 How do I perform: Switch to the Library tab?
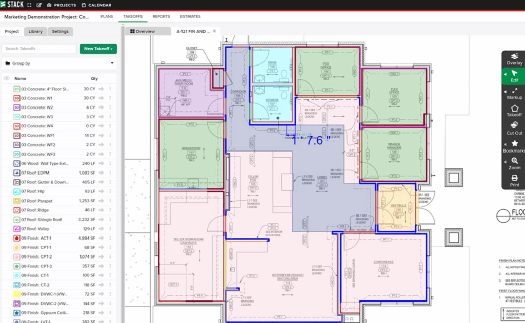coord(35,31)
